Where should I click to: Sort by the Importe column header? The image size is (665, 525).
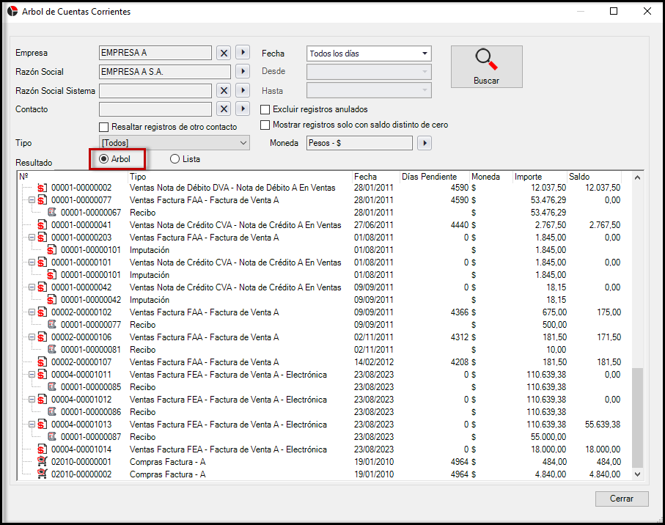540,177
